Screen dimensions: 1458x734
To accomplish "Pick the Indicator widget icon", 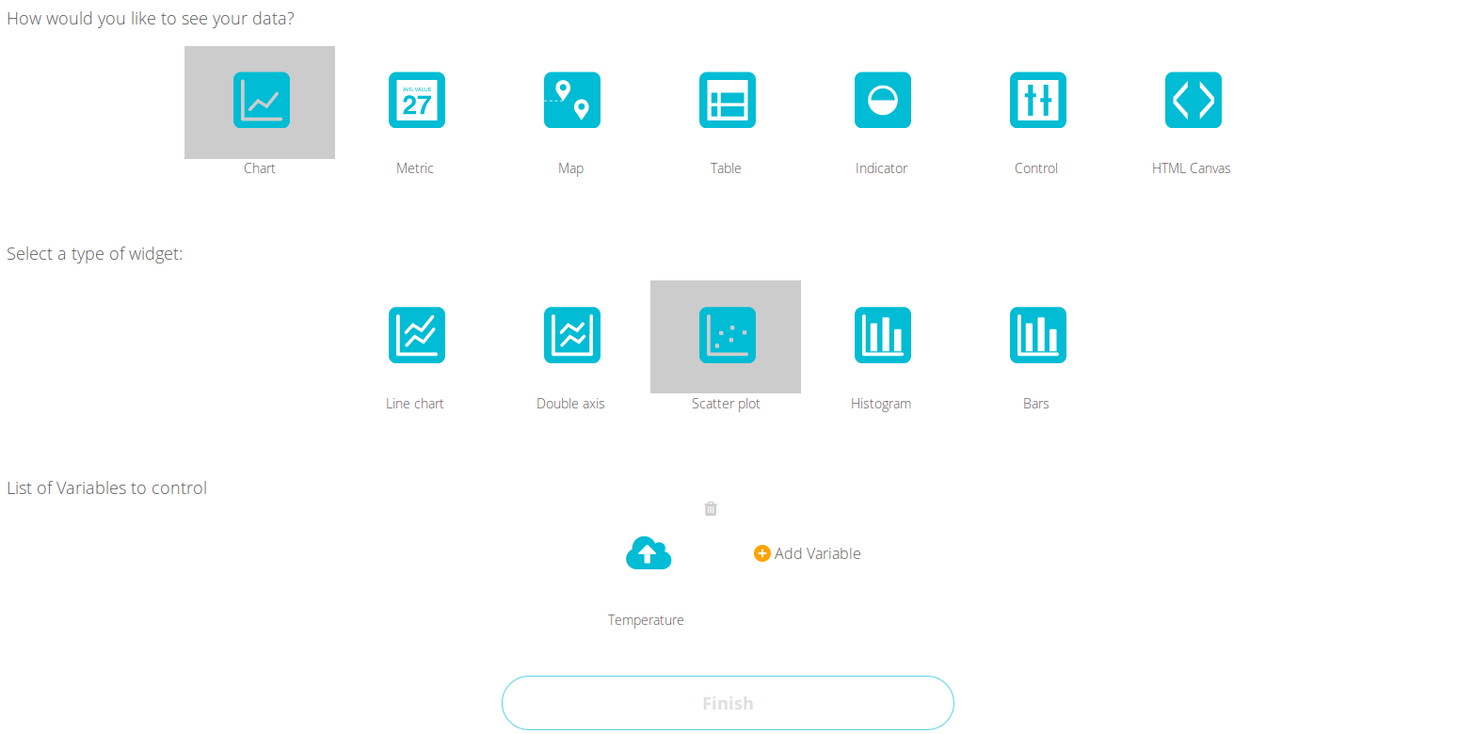I will [x=881, y=100].
